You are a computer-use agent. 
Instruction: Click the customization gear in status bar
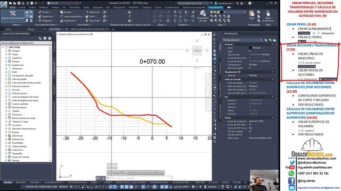pyautogui.click(x=193, y=187)
